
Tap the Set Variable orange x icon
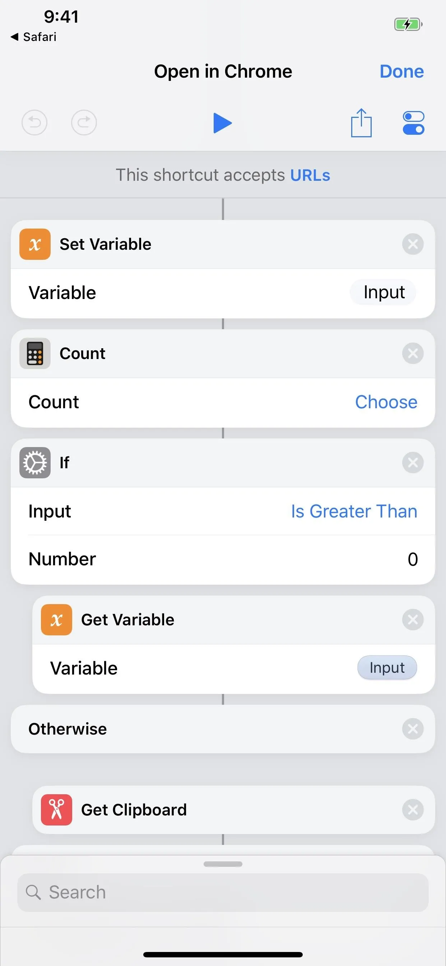click(x=35, y=244)
